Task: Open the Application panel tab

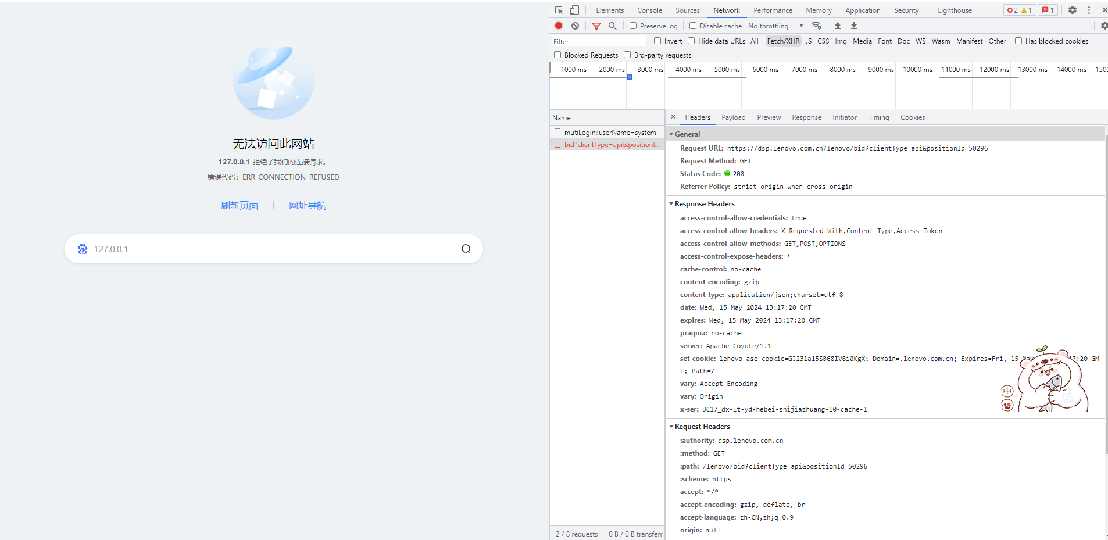Action: [863, 10]
